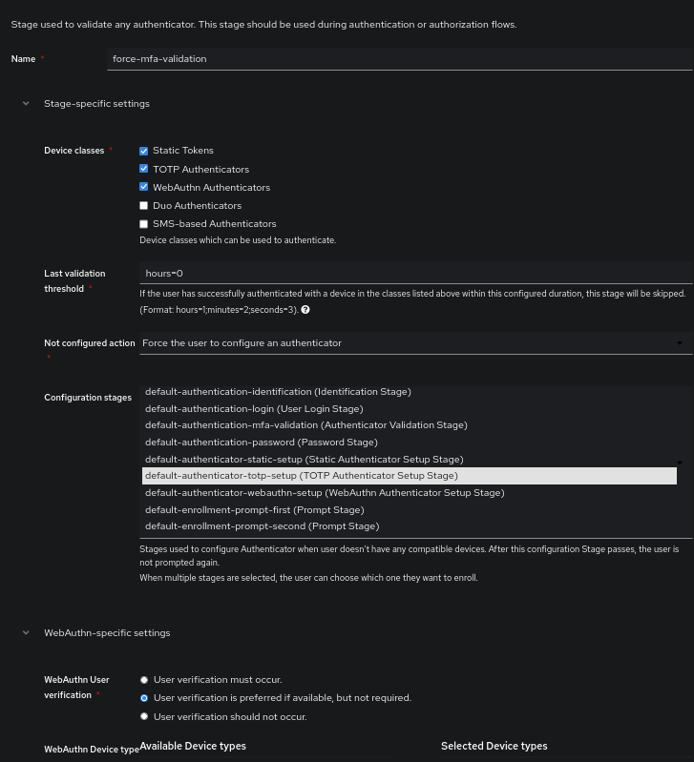Click Stage-specific settings heading text

[x=96, y=104]
